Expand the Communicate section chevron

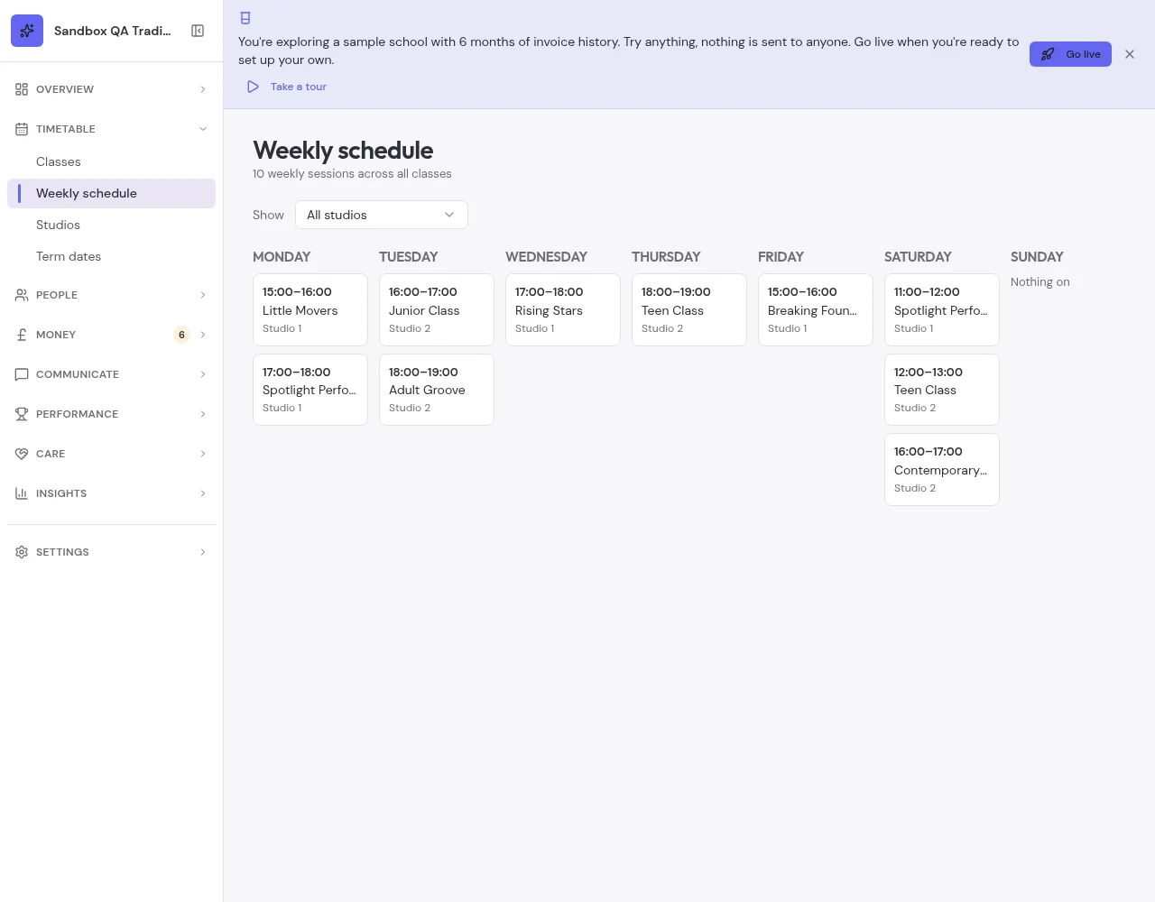[x=203, y=374]
